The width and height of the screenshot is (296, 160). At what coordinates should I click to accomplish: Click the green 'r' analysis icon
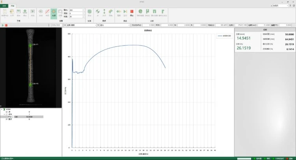(163, 11)
